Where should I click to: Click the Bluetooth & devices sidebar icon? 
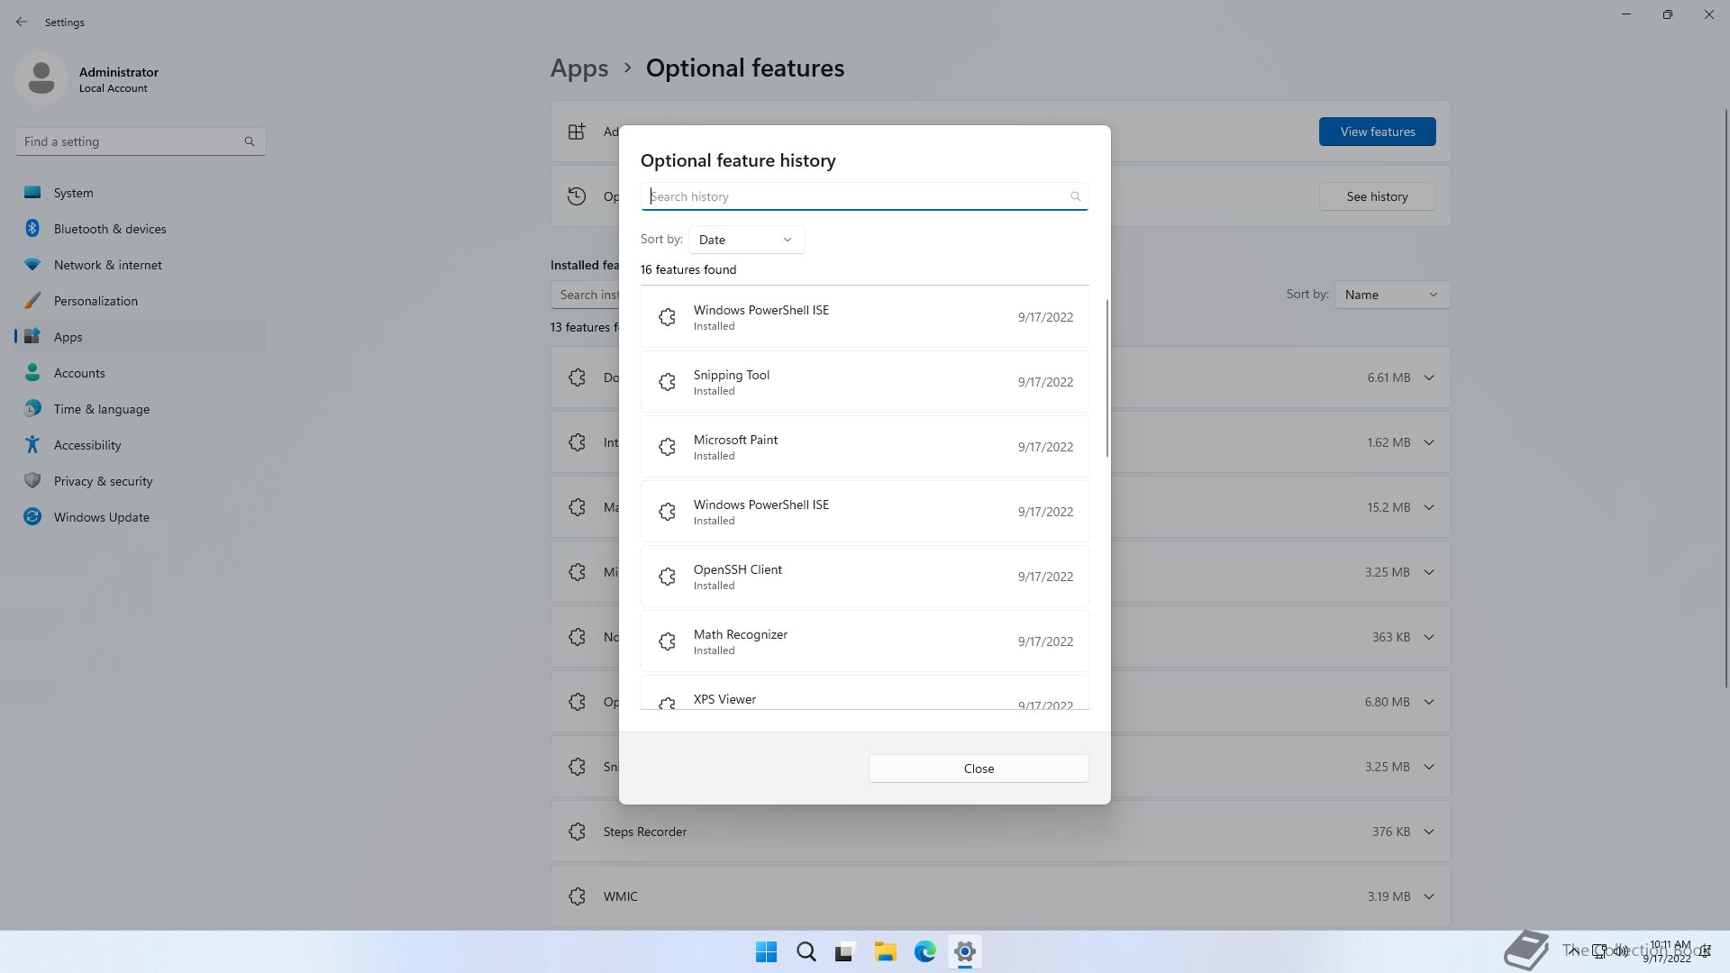click(32, 229)
